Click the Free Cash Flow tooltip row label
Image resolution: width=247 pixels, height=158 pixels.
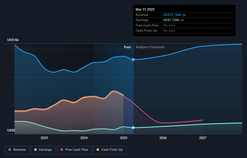pos(147,25)
